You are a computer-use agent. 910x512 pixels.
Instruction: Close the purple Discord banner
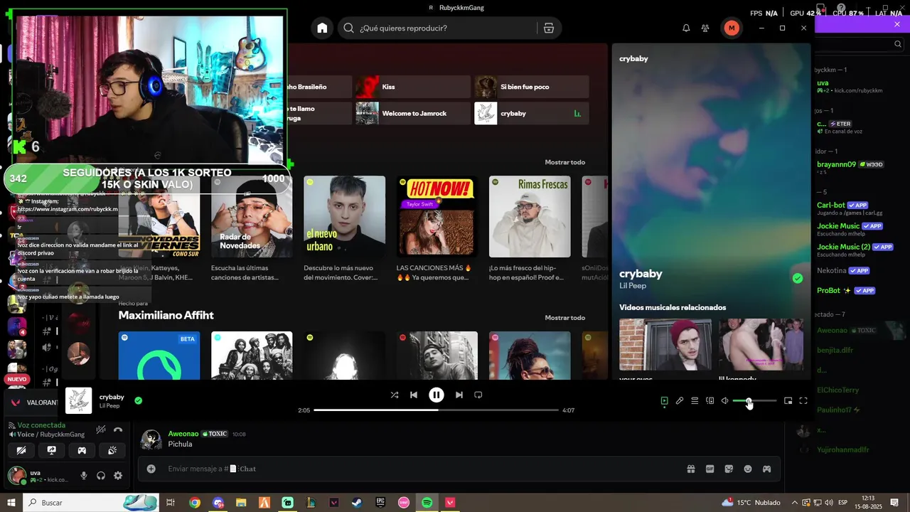(x=897, y=25)
